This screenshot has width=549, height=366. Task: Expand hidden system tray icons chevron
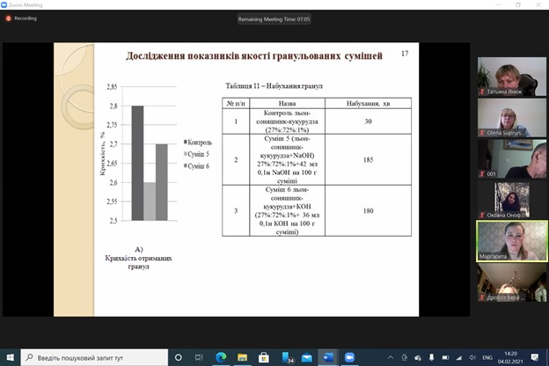[391, 357]
